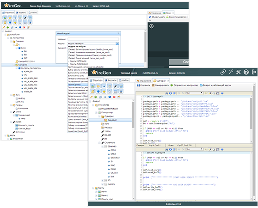The image size is (258, 208).
Task: Click the balance link in front window header
Action: [177, 73]
